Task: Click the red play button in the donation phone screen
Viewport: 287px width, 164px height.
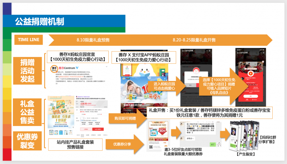Action: point(250,74)
